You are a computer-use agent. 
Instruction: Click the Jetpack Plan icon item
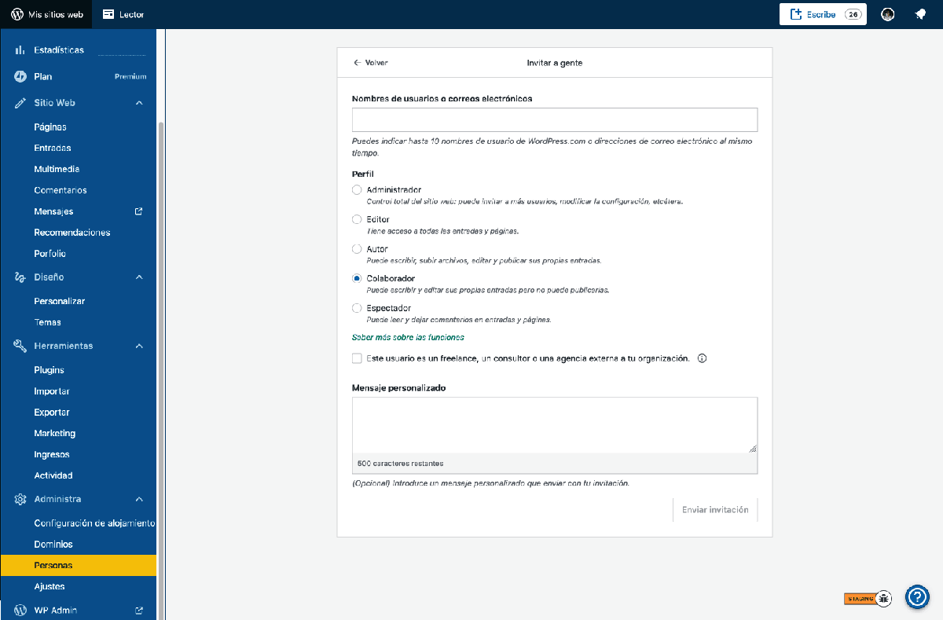(x=21, y=77)
